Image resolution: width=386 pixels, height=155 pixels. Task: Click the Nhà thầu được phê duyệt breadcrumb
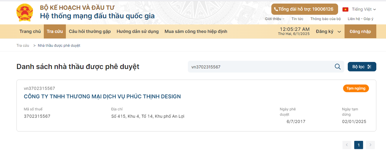59,46
